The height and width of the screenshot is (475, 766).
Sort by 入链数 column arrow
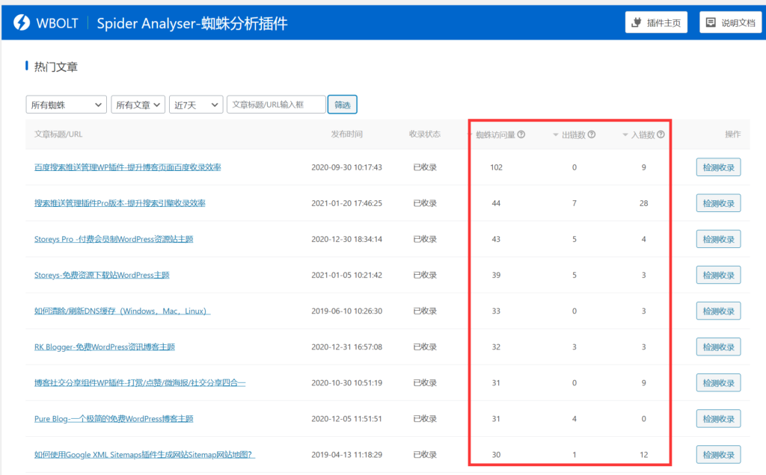625,135
